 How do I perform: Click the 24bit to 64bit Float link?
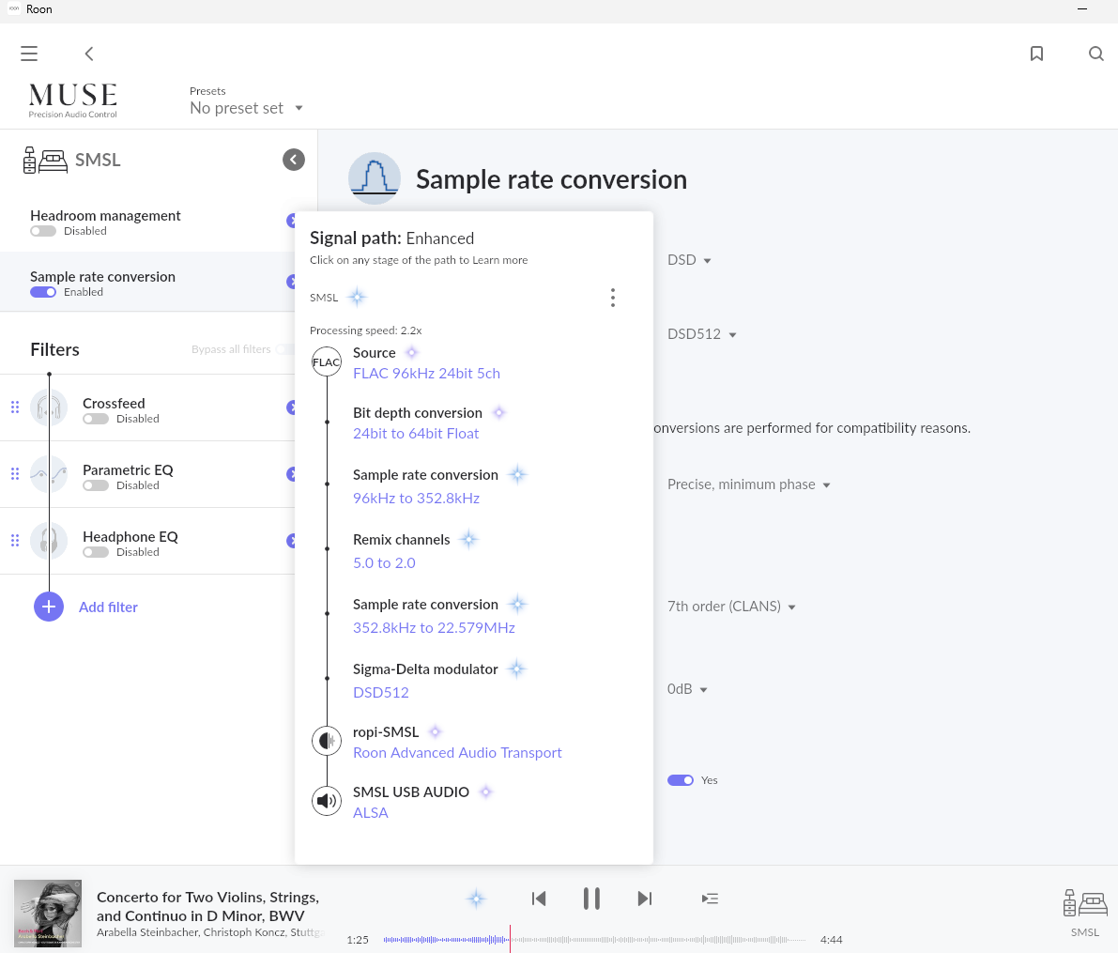pyautogui.click(x=416, y=433)
